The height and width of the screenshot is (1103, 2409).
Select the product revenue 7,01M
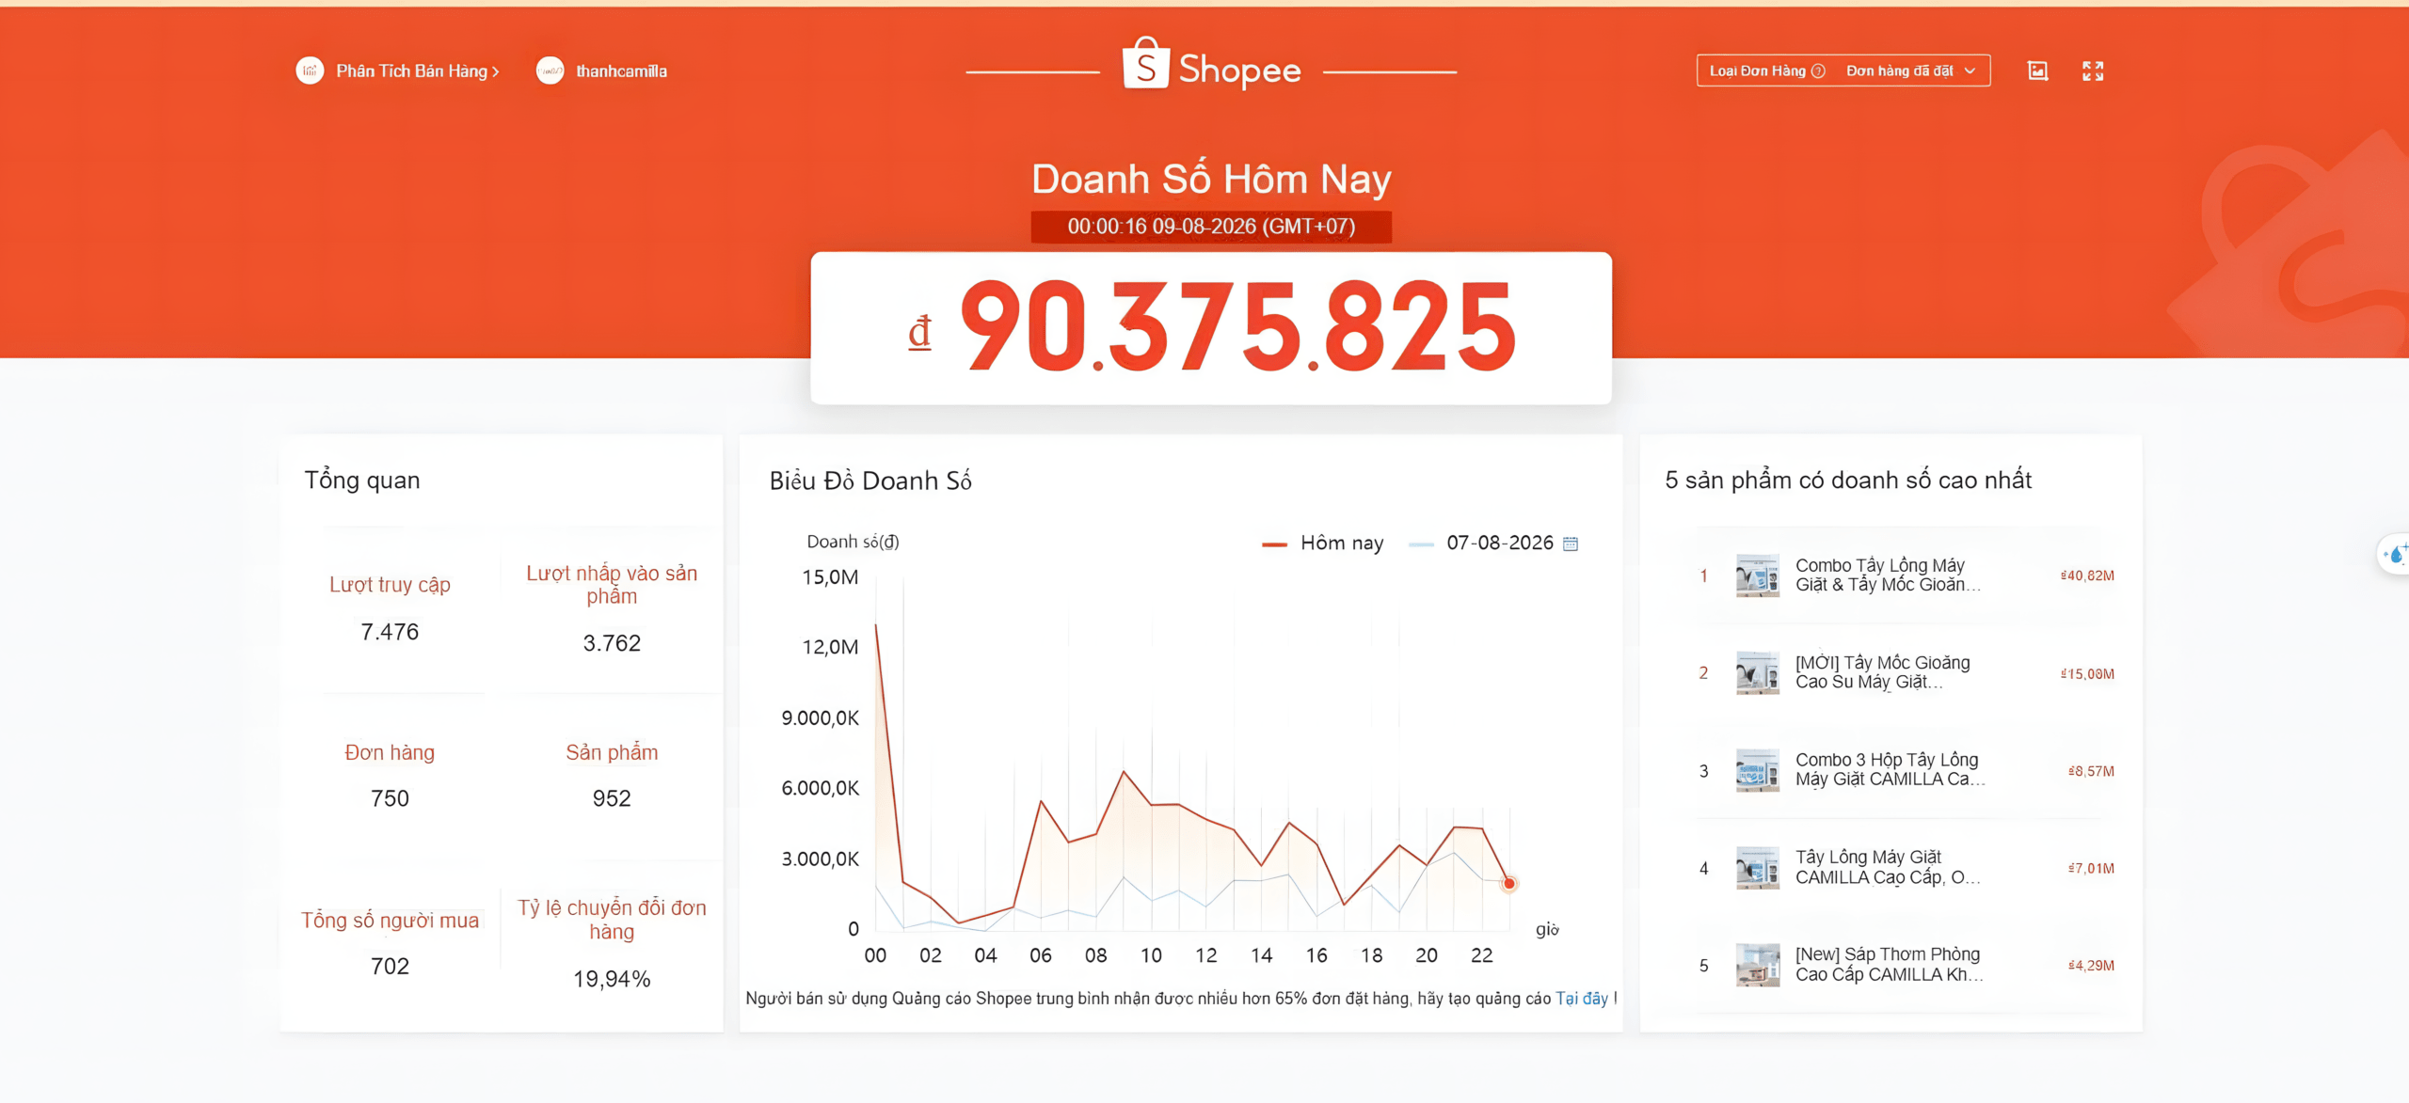[x=2091, y=868]
